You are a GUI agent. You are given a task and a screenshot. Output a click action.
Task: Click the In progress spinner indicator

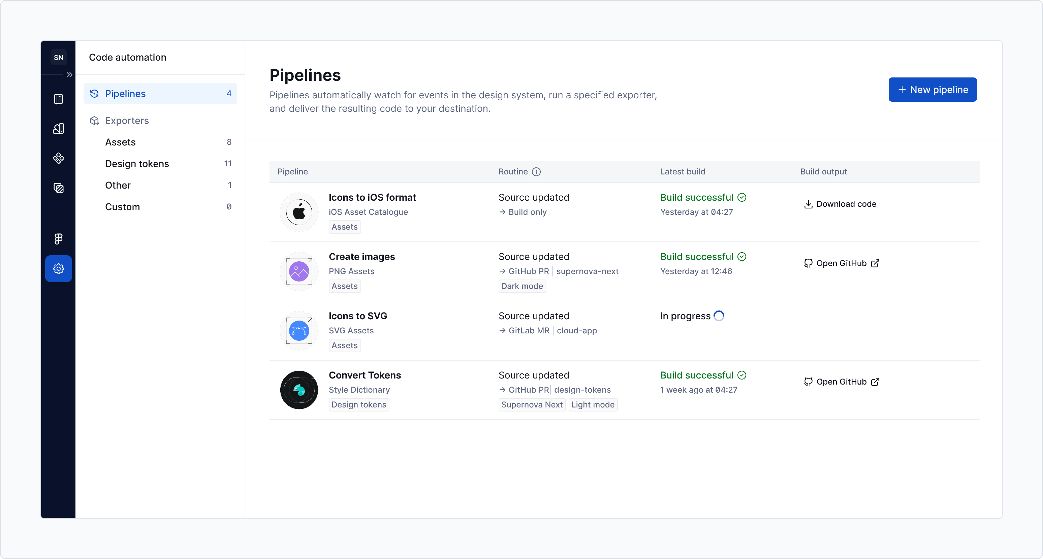[x=718, y=316]
